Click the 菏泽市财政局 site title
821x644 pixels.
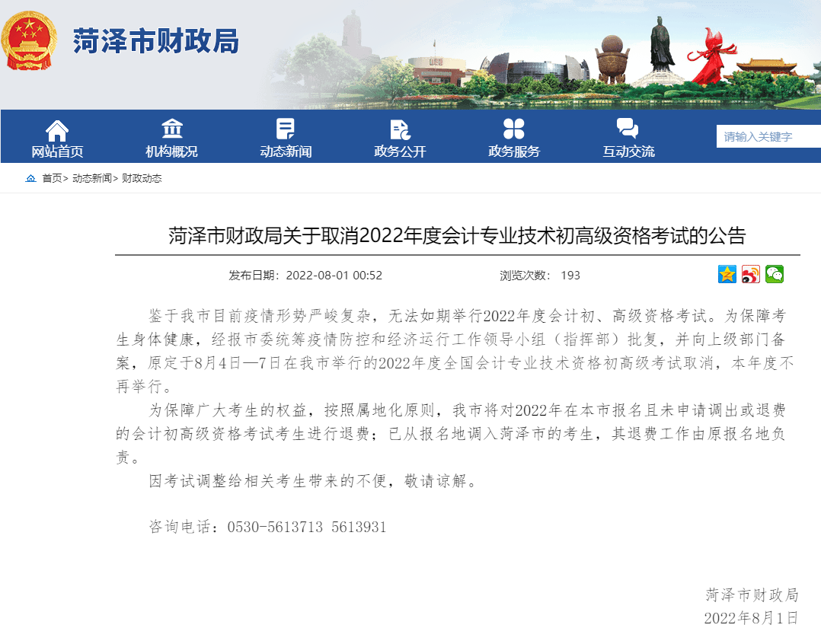156,41
